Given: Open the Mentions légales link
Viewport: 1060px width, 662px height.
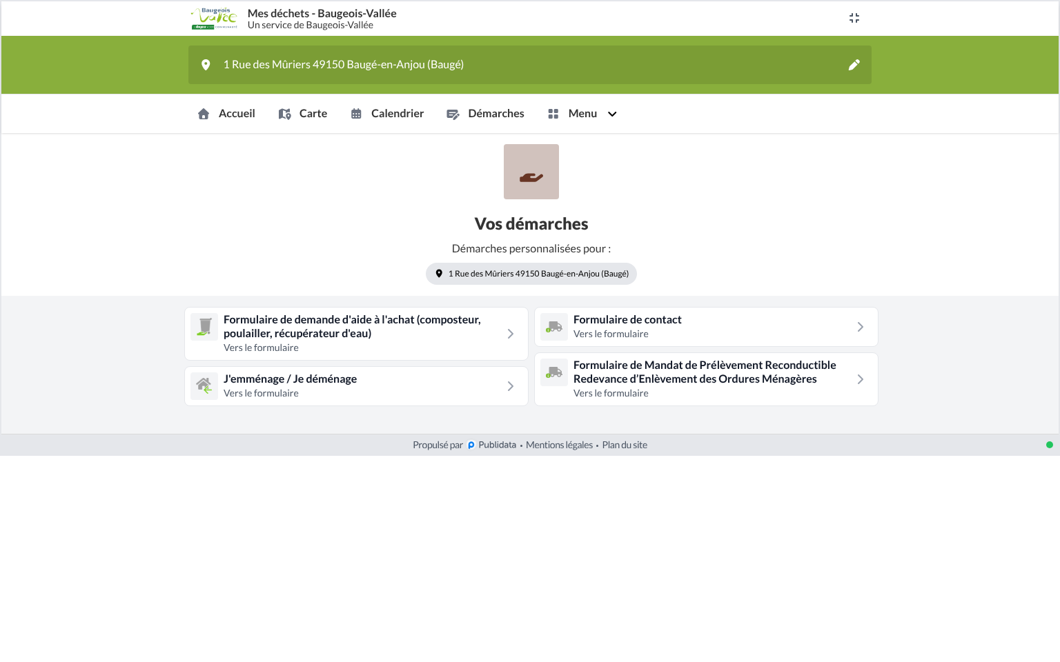Looking at the screenshot, I should (x=559, y=445).
